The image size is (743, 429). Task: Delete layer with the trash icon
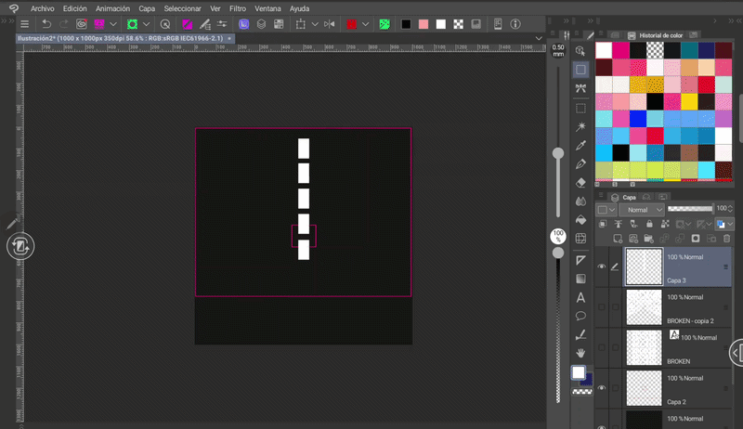point(727,239)
